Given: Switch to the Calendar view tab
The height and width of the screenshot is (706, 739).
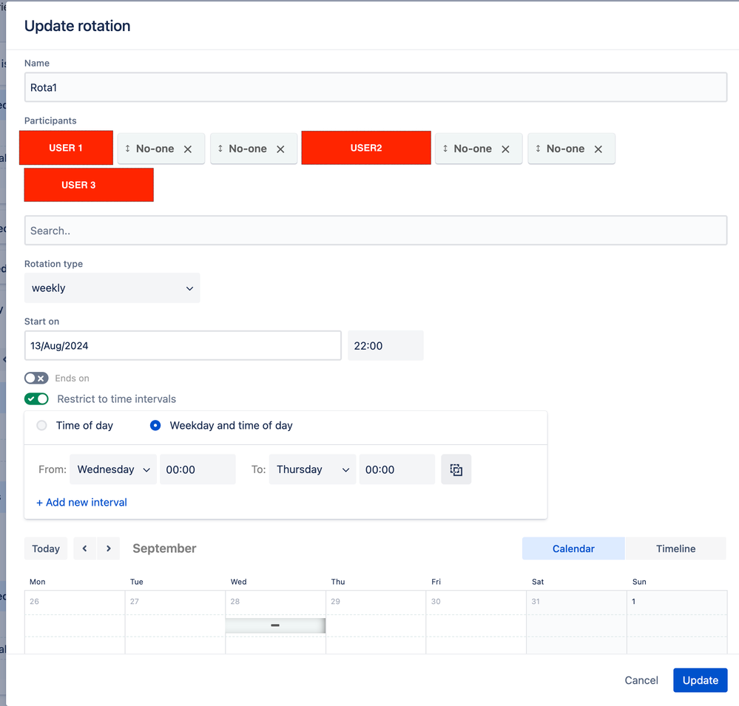Looking at the screenshot, I should (x=573, y=549).
